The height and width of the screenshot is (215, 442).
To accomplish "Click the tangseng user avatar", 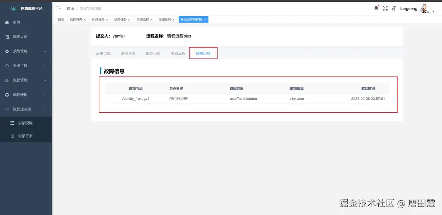I will [425, 8].
